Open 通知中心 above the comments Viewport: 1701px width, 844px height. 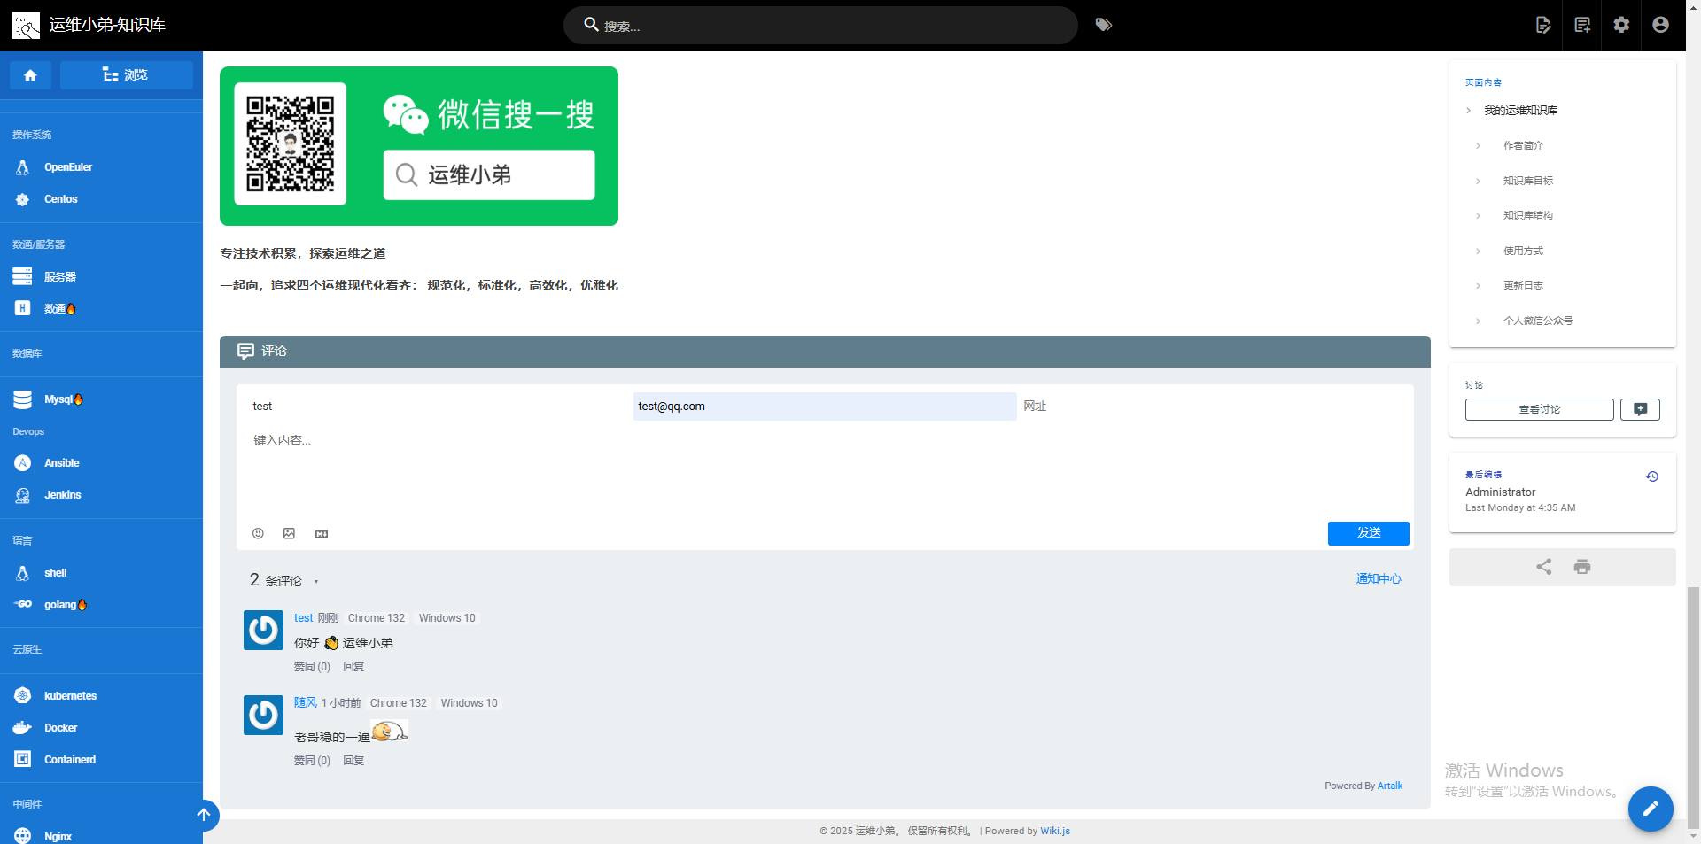tap(1378, 578)
